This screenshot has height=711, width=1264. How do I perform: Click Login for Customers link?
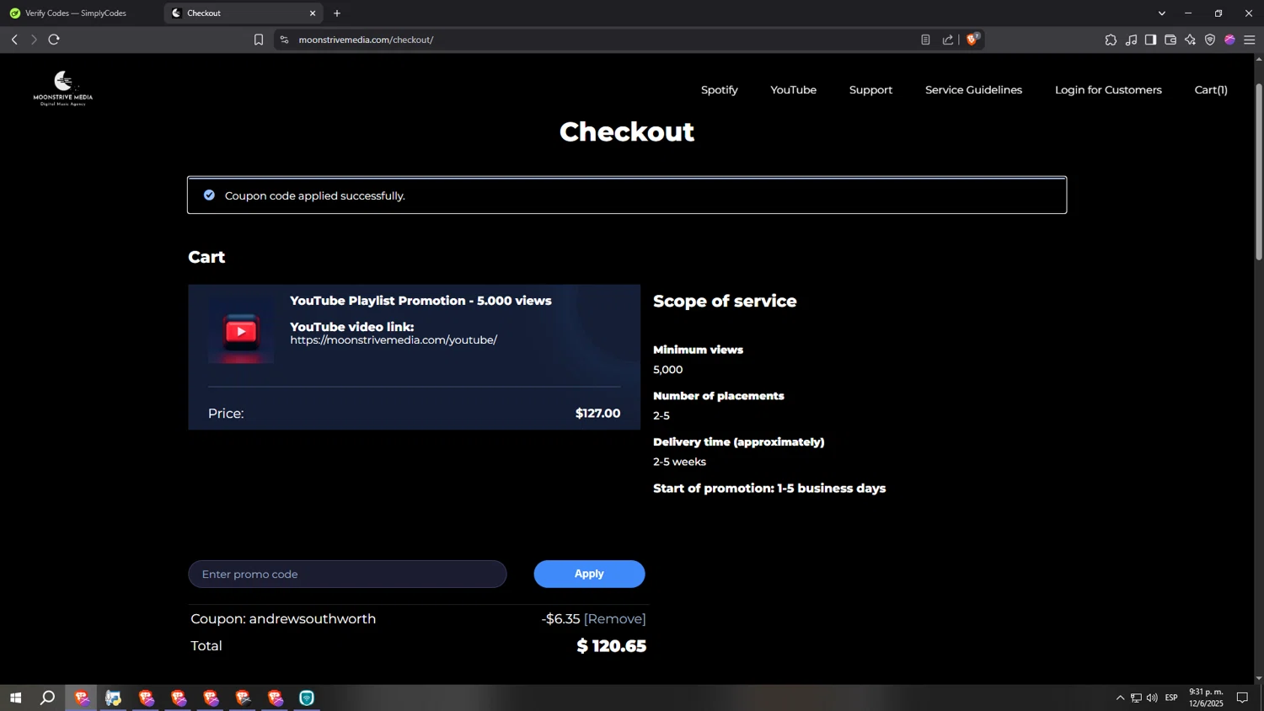pyautogui.click(x=1108, y=90)
